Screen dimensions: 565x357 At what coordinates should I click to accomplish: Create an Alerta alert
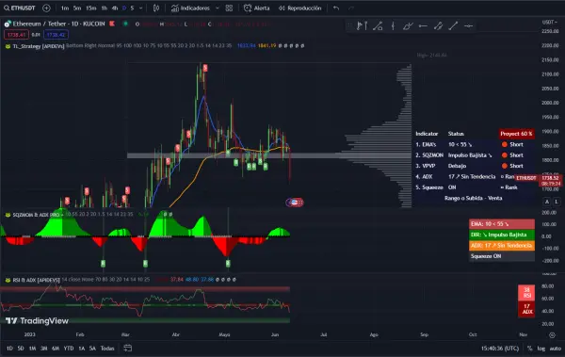coord(256,8)
